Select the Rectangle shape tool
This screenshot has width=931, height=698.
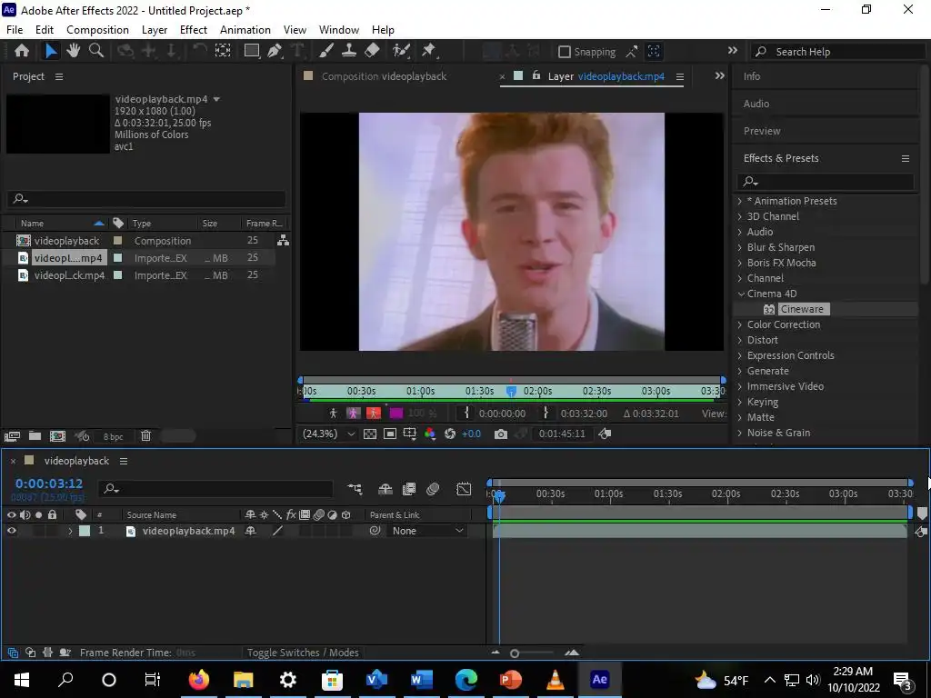(252, 51)
